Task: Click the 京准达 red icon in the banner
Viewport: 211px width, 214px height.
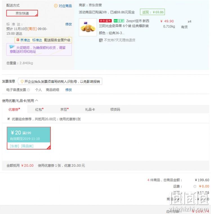Action: 18,40
